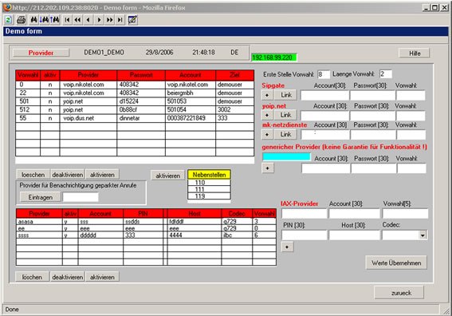The height and width of the screenshot is (316, 452).
Task: Click the yoip.net Link button
Action: click(285, 115)
